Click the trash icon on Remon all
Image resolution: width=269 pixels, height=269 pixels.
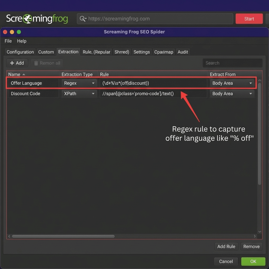tap(36, 63)
